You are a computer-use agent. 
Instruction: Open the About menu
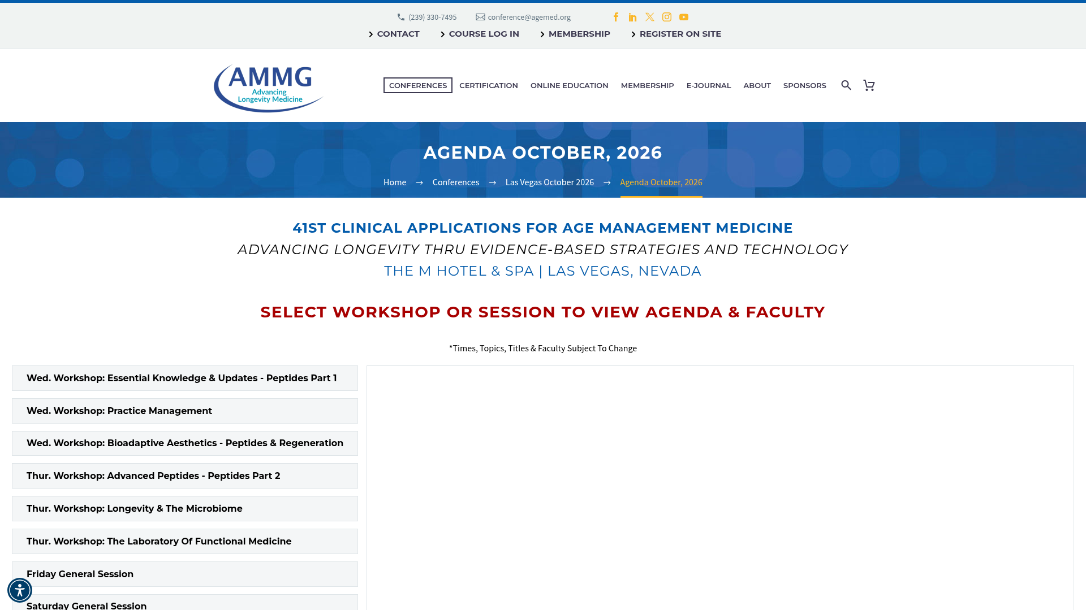point(757,85)
